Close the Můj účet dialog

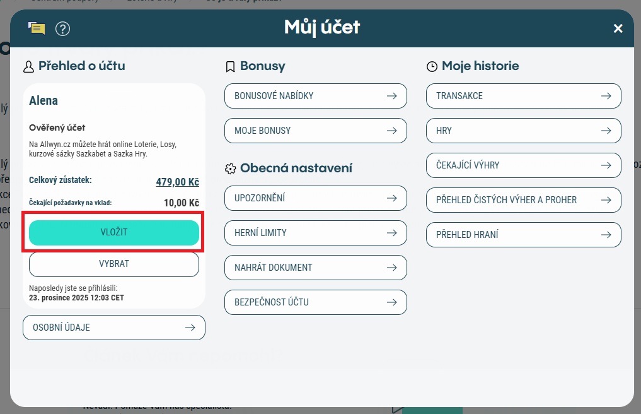coord(618,28)
